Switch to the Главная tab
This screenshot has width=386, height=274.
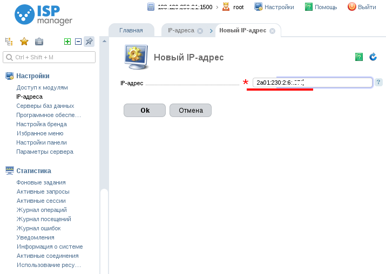tap(131, 30)
